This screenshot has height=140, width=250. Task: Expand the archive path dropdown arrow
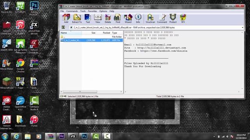(242, 28)
